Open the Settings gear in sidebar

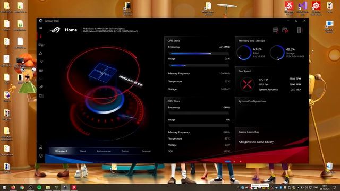tap(41, 155)
